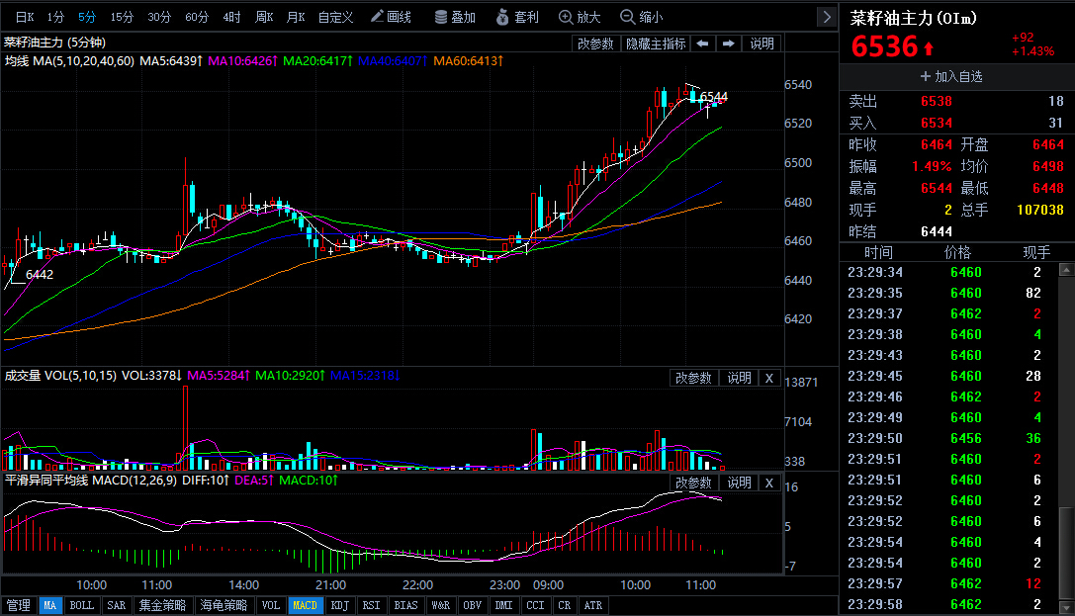Zoom in with the 放大 magnifier
Image resolution: width=1075 pixels, height=616 pixels.
point(580,17)
